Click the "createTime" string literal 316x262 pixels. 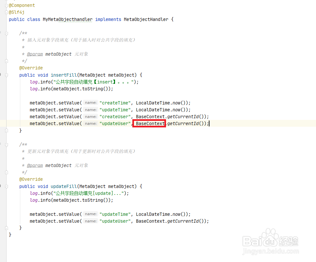[115, 103]
